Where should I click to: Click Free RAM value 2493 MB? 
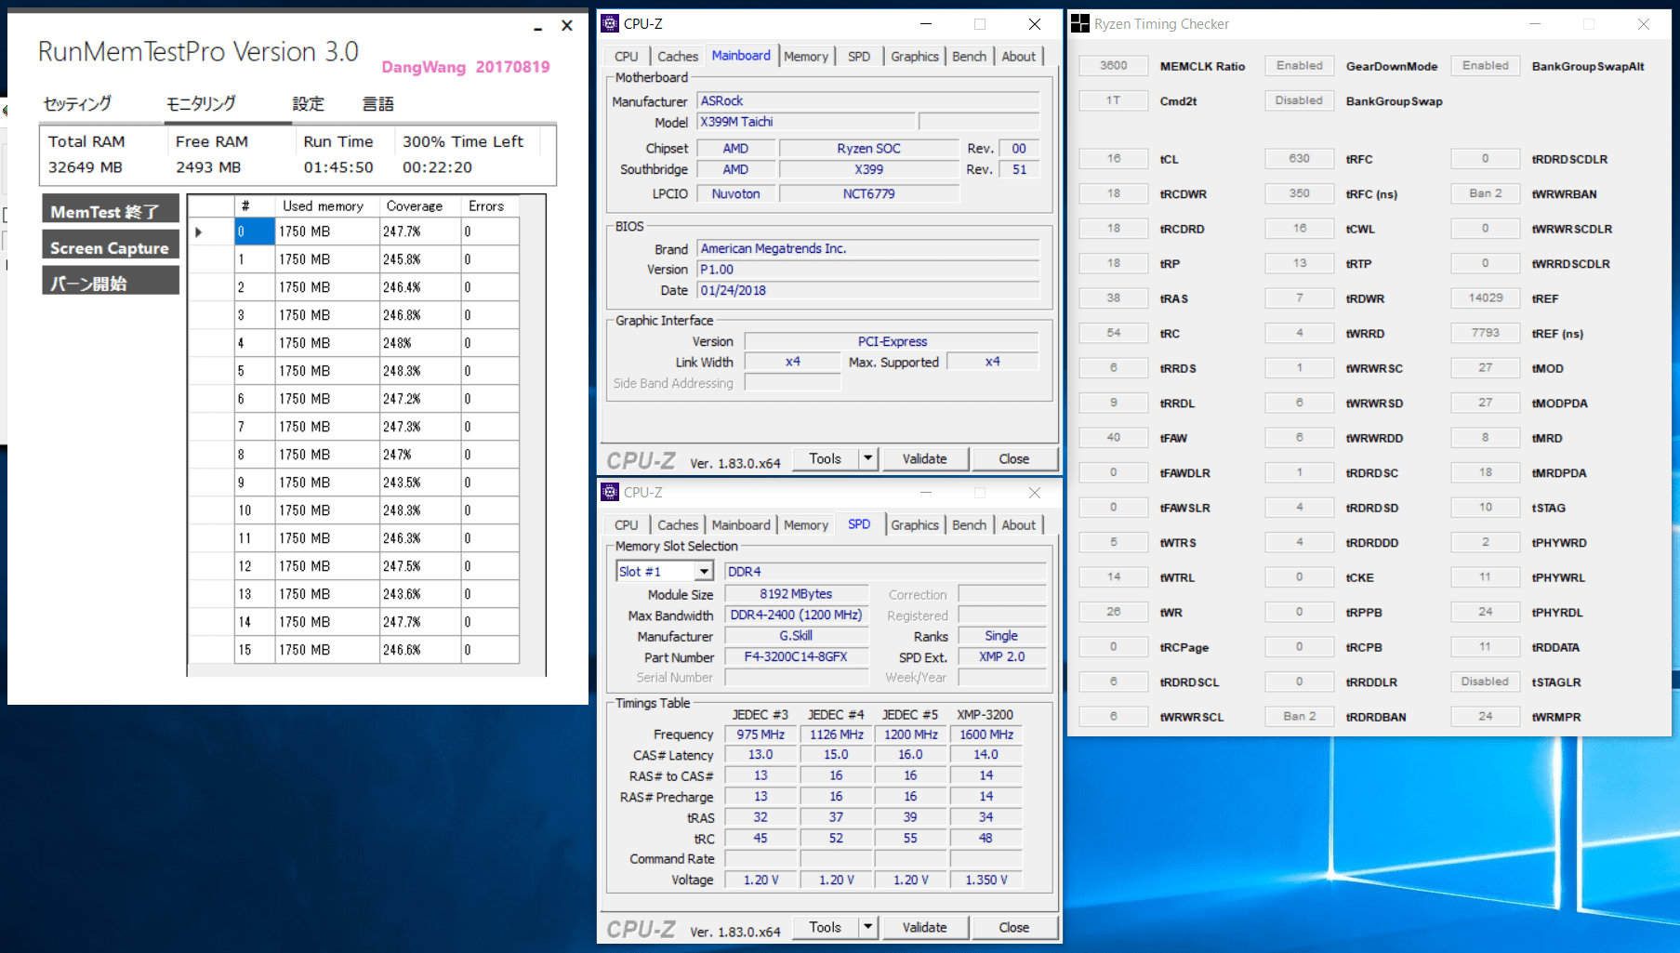pos(208,167)
